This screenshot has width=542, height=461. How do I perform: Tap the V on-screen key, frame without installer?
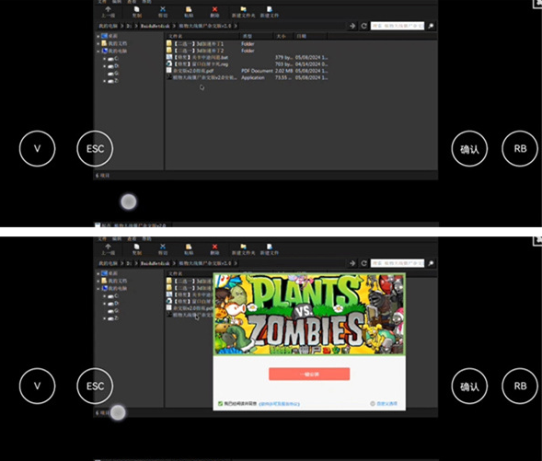tap(38, 148)
